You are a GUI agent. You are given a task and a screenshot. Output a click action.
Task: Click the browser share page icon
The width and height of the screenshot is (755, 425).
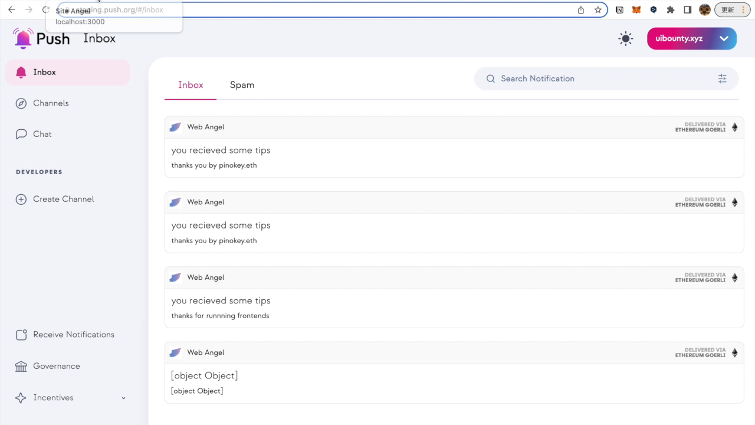point(581,10)
